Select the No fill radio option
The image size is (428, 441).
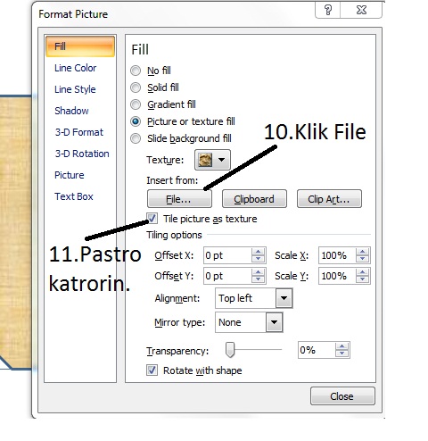pos(136,71)
